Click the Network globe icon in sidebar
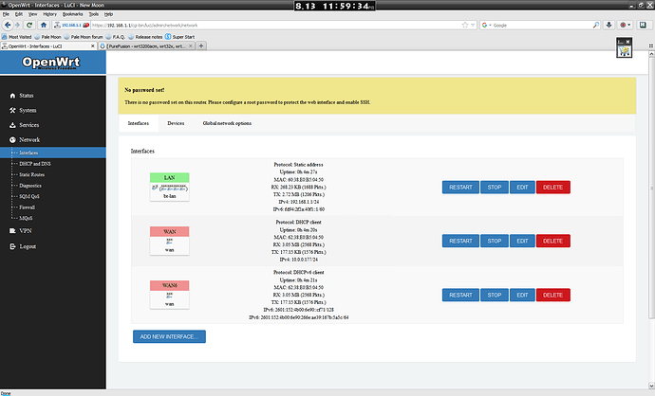The width and height of the screenshot is (655, 396). (12, 140)
